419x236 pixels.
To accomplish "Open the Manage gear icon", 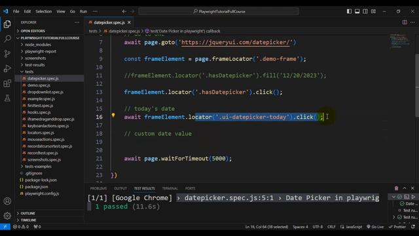I will pos(7,216).
